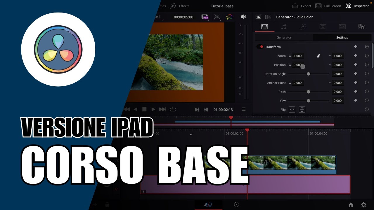Toggle the horizontal Flip button
The image size is (374, 210).
pos(292,110)
